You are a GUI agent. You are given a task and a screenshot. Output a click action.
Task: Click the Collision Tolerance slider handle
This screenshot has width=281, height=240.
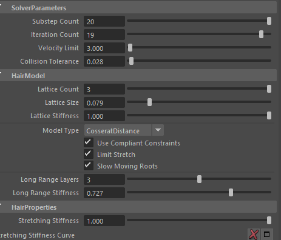point(131,61)
